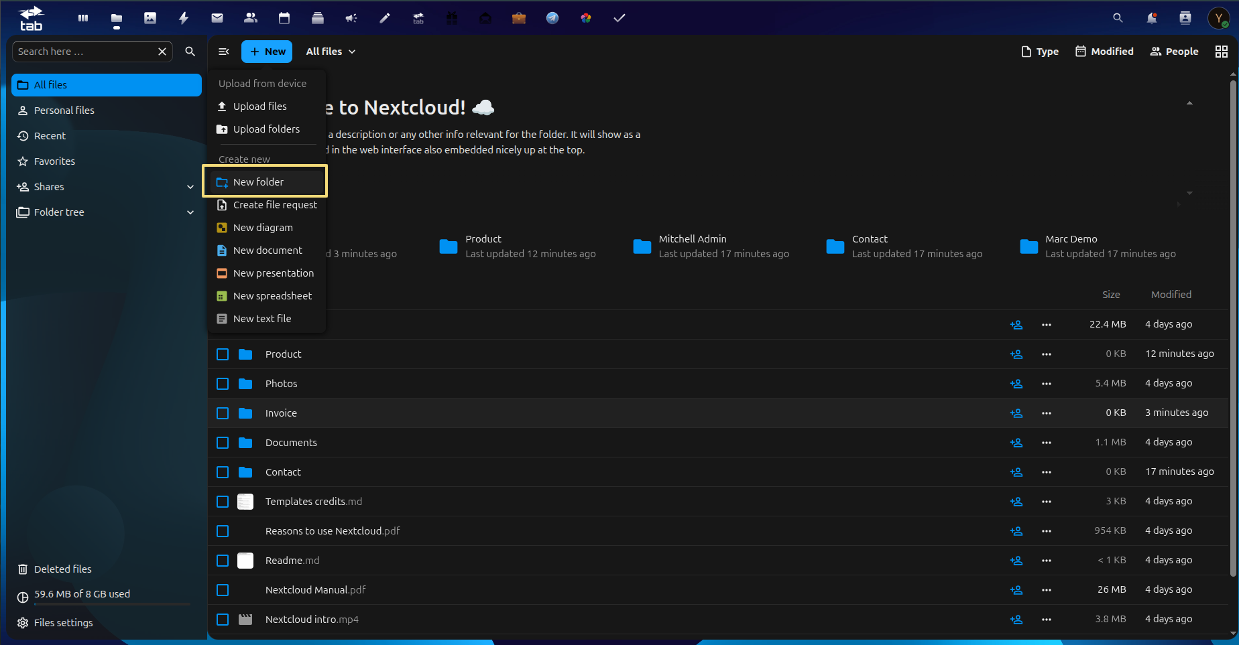Select the Contact folder checkbox
Image resolution: width=1239 pixels, height=645 pixels.
[x=223, y=472]
